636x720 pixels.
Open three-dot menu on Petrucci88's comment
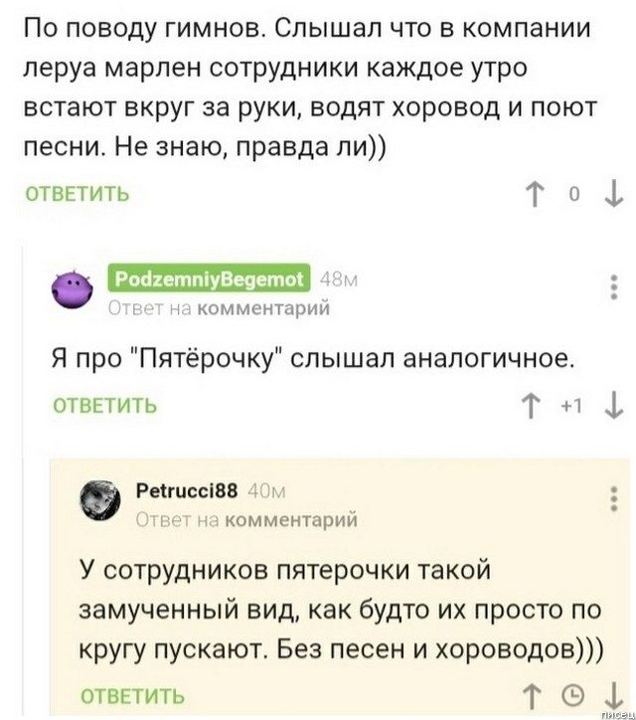[608, 501]
